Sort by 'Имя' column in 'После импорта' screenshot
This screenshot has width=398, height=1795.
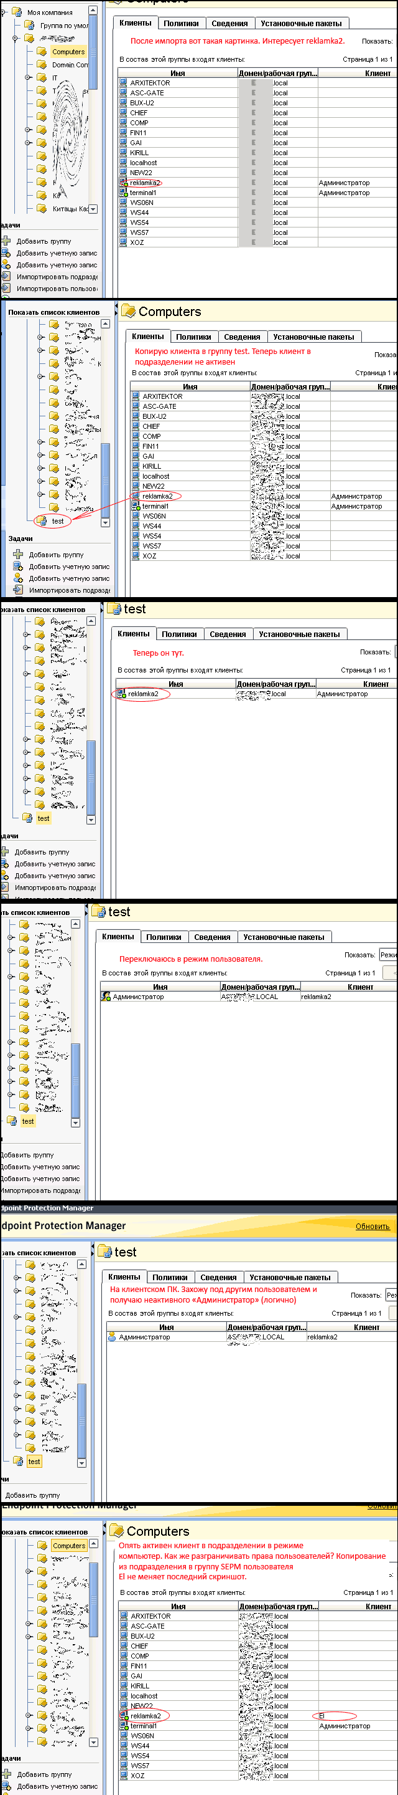click(178, 72)
